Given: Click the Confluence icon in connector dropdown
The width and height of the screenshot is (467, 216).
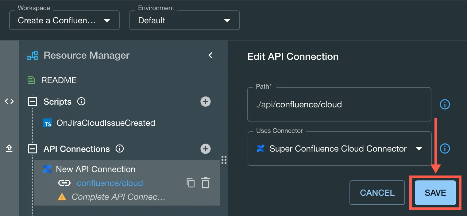Looking at the screenshot, I should (261, 149).
